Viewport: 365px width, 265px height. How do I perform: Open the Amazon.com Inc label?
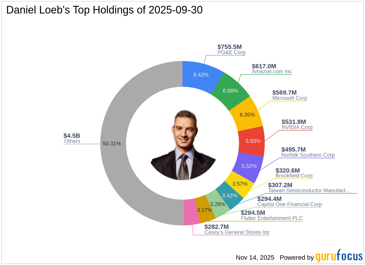tap(272, 71)
